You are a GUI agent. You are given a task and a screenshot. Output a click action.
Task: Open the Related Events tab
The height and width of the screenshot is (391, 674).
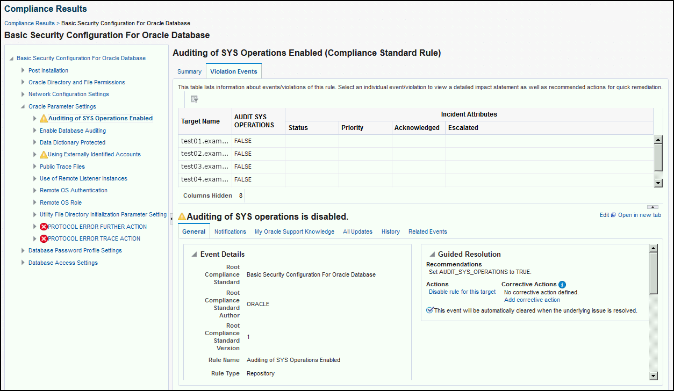(x=428, y=231)
